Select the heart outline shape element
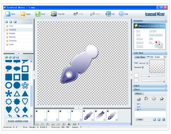 pos(25,102)
